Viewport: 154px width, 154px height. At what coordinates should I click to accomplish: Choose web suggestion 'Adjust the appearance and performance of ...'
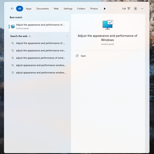(x=39, y=43)
